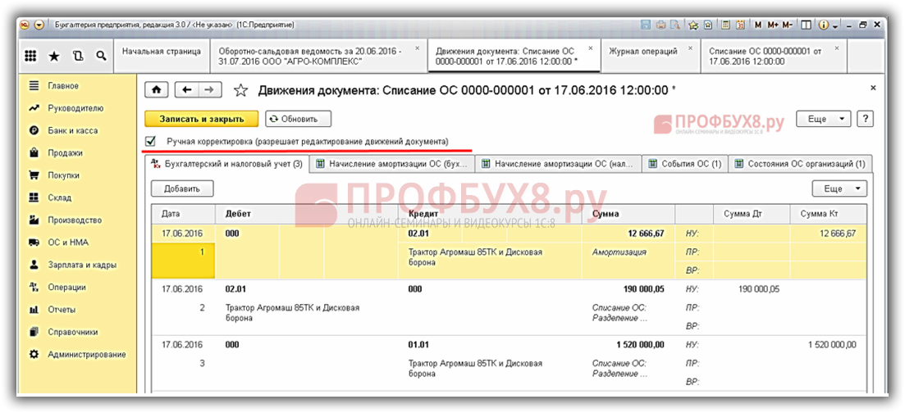This screenshot has width=905, height=413.
Task: Open the favorites list page-star icon
Action: (708, 25)
